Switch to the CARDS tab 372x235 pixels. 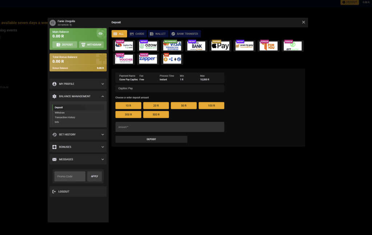tap(137, 34)
